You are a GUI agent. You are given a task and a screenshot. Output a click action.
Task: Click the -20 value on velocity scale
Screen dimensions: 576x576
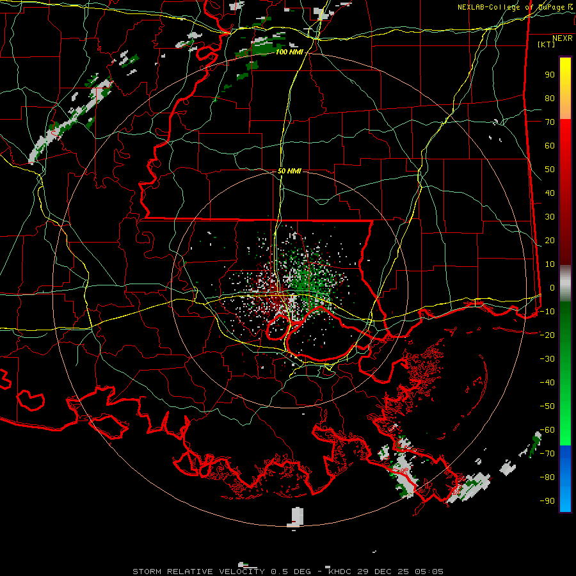[547, 335]
